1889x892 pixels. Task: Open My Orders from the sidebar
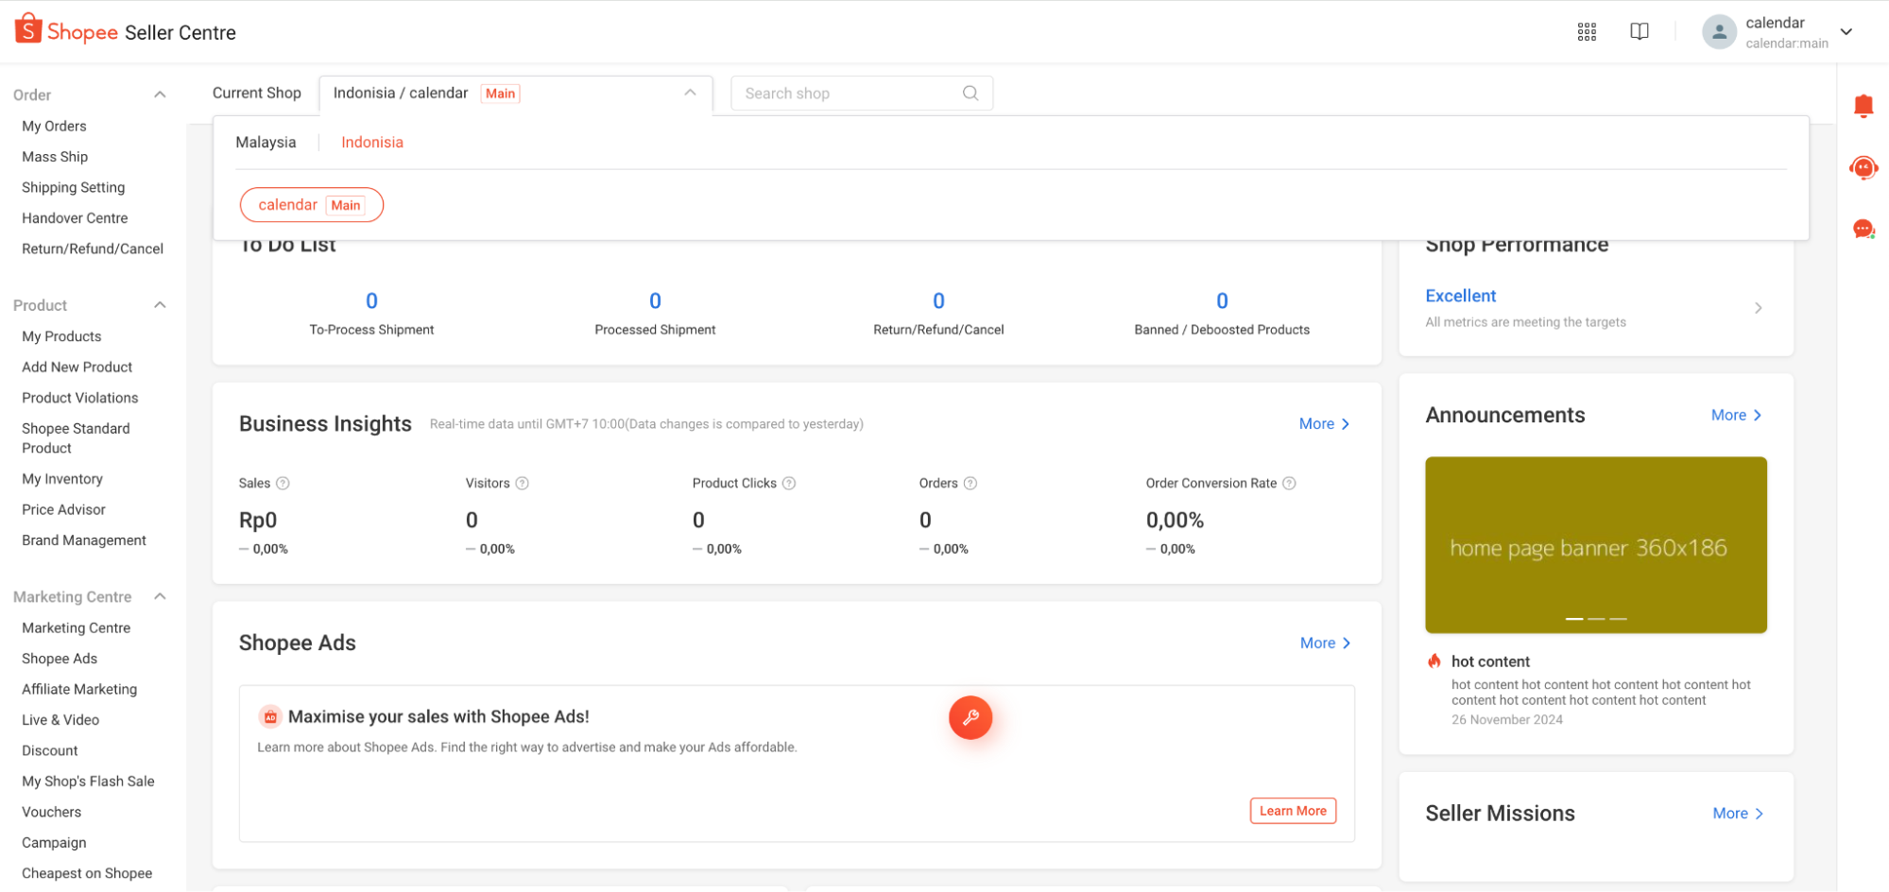click(54, 126)
